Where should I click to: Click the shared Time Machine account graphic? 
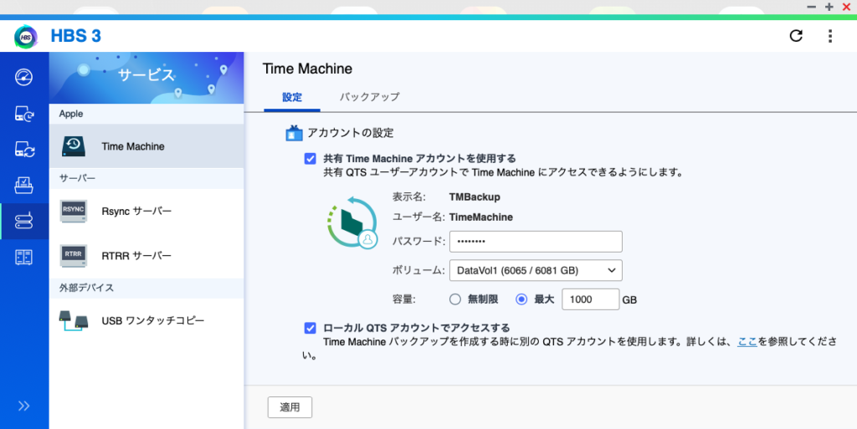(352, 222)
